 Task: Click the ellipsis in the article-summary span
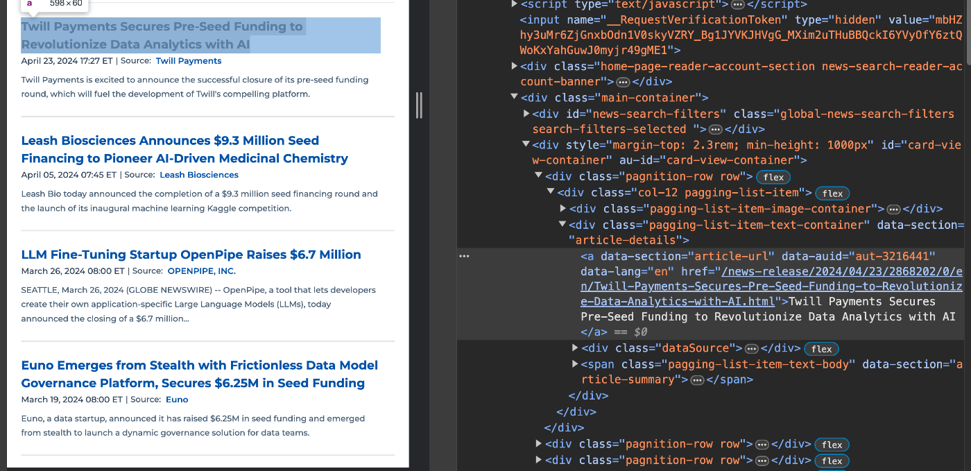coord(698,380)
